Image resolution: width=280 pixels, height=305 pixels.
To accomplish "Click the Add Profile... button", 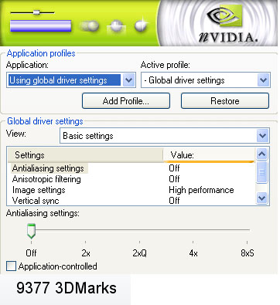I will click(126, 101).
